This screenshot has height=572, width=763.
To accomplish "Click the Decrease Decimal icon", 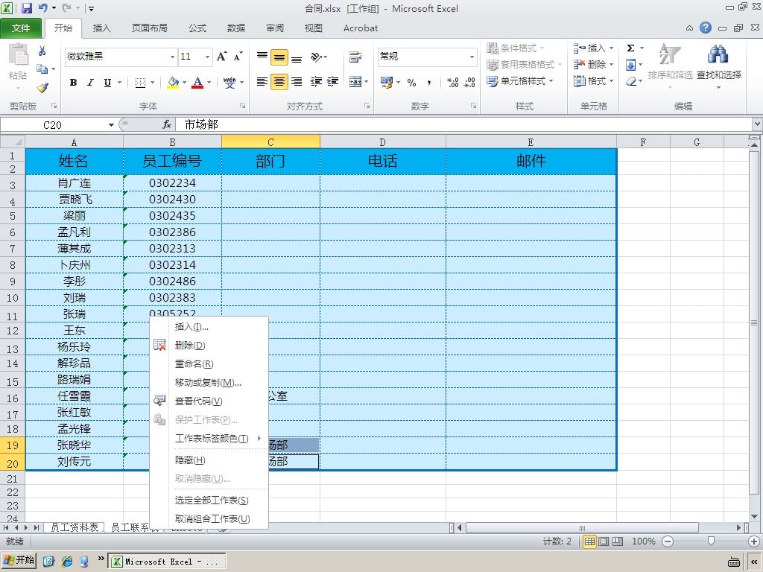I will click(x=469, y=82).
